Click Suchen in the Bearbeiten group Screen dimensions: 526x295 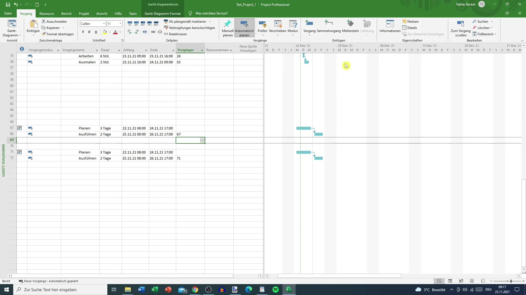[480, 21]
